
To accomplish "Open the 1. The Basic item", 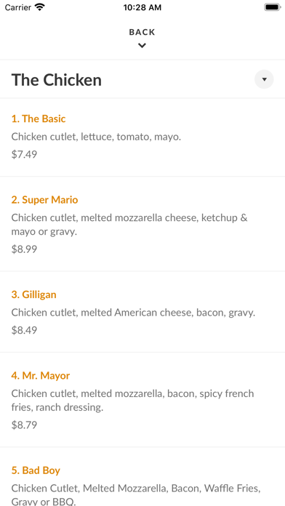I will pyautogui.click(x=39, y=119).
